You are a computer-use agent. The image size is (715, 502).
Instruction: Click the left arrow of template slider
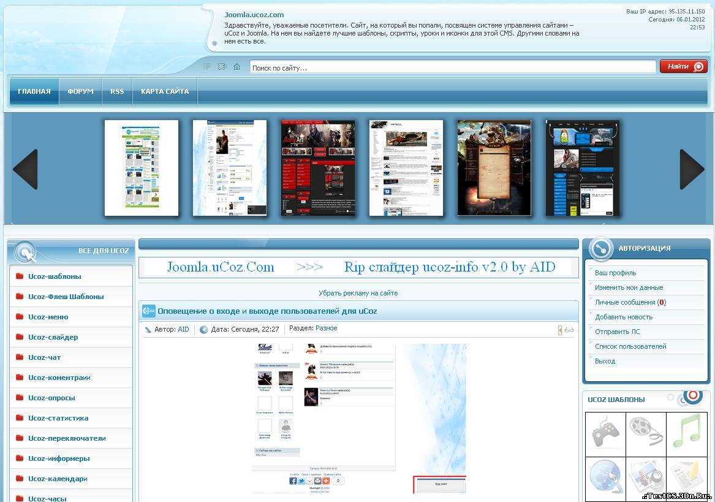pos(26,169)
